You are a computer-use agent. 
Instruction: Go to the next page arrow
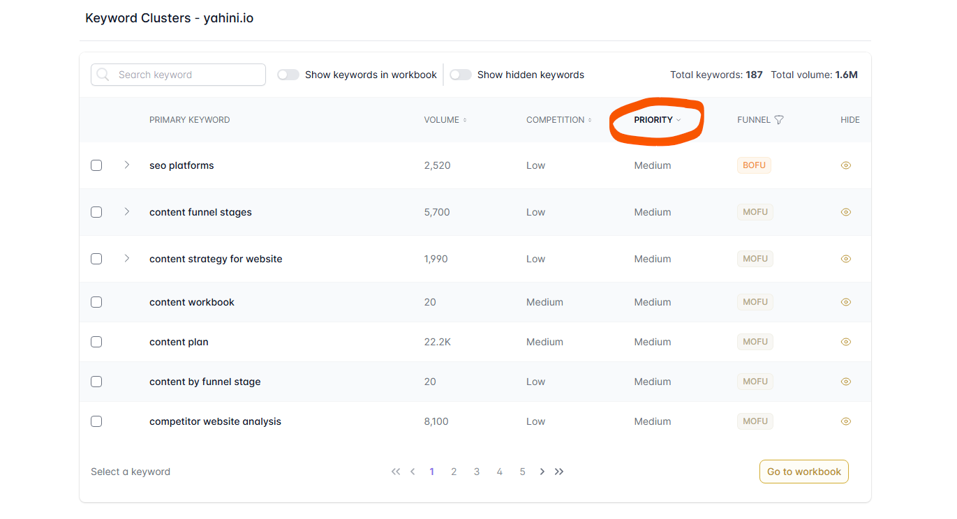click(x=542, y=472)
